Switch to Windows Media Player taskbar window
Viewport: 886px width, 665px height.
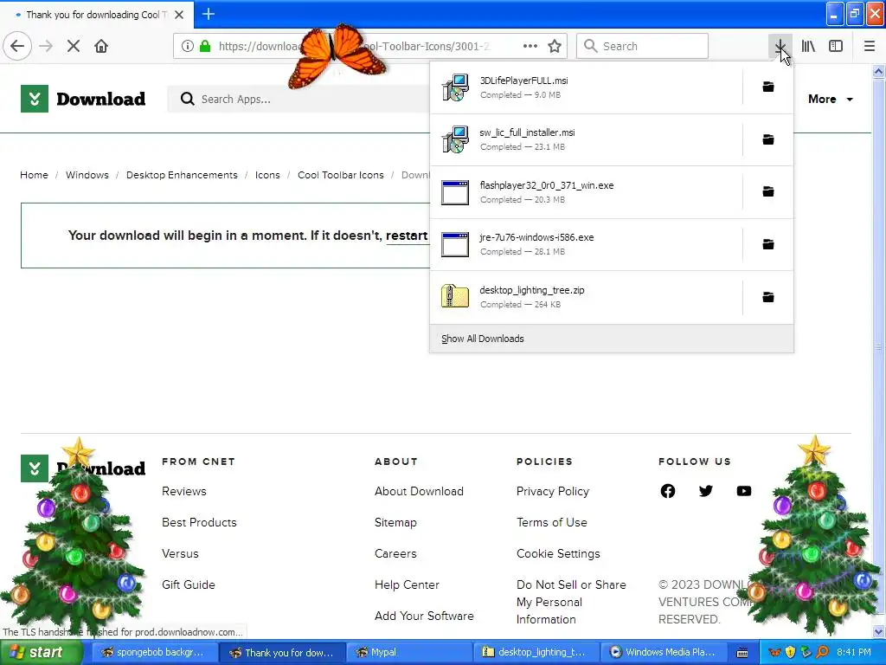click(662, 652)
